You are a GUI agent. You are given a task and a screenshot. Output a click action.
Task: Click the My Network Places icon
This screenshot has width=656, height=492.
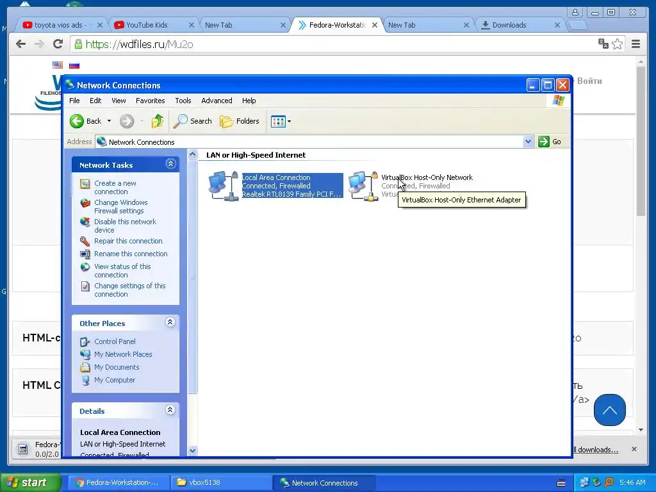tap(85, 354)
